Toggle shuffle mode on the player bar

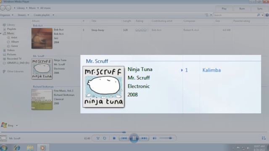[98, 138]
